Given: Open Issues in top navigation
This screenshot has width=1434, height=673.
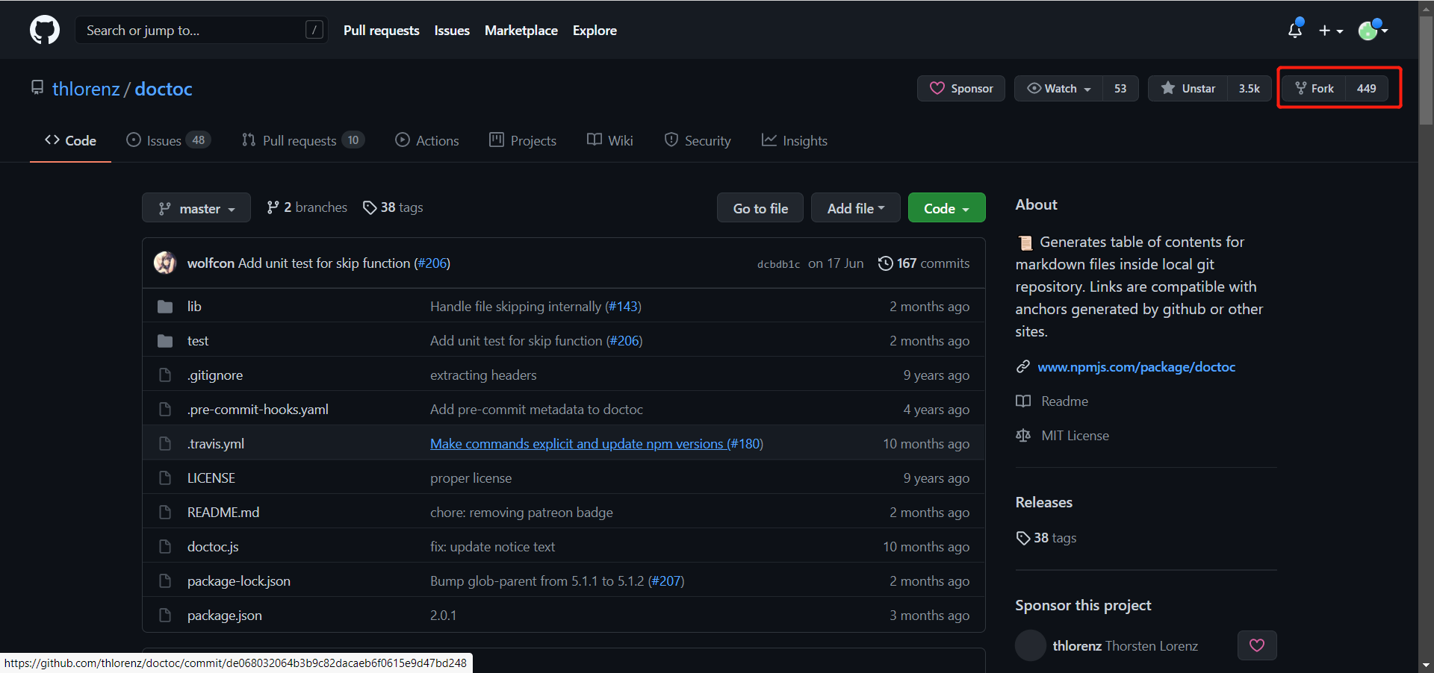Looking at the screenshot, I should tap(452, 31).
